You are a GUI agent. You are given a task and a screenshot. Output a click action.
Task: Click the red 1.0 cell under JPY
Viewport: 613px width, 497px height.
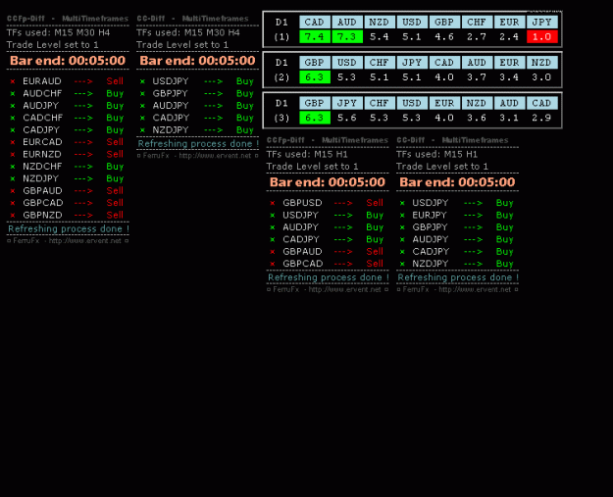click(541, 36)
